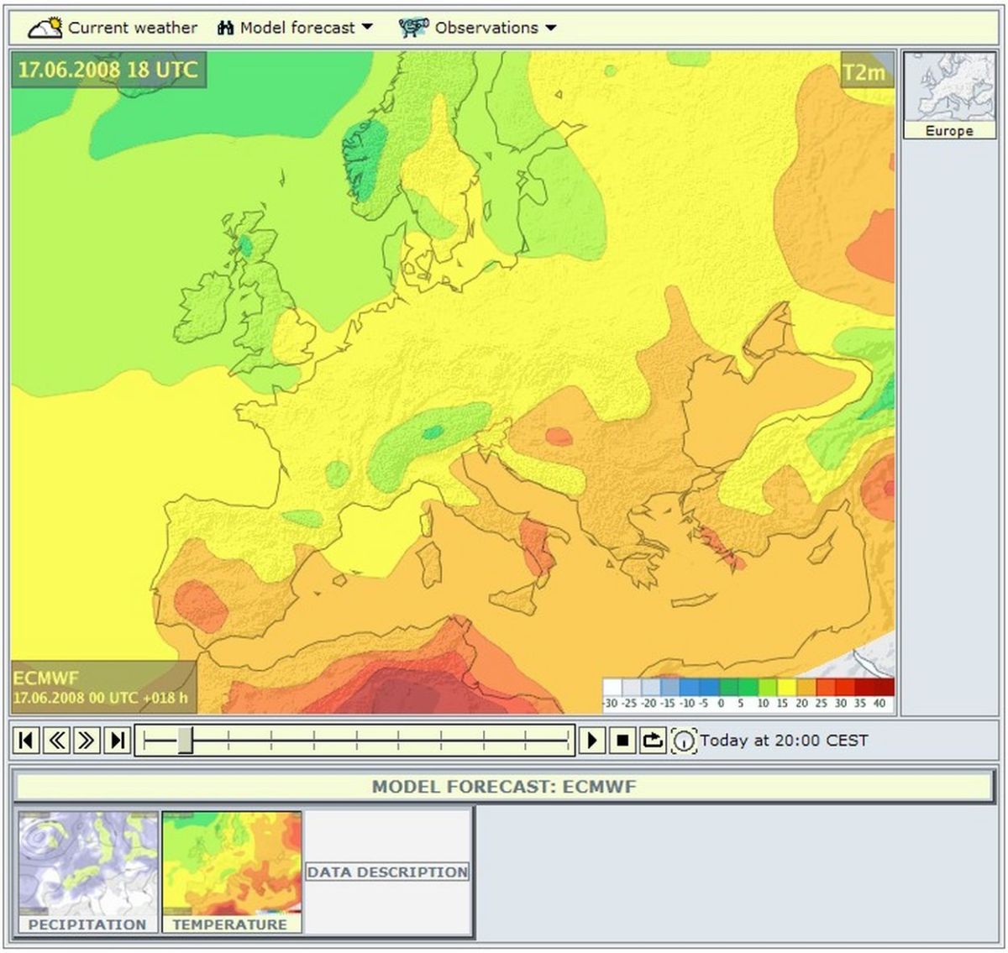Play the forecast animation

(592, 741)
